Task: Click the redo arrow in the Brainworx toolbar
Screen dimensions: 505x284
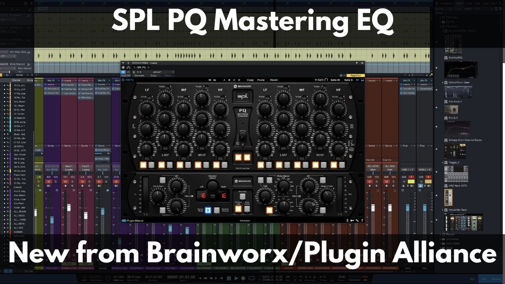Action: click(x=215, y=80)
